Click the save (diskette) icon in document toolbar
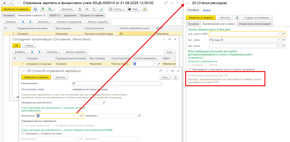 [35, 9]
